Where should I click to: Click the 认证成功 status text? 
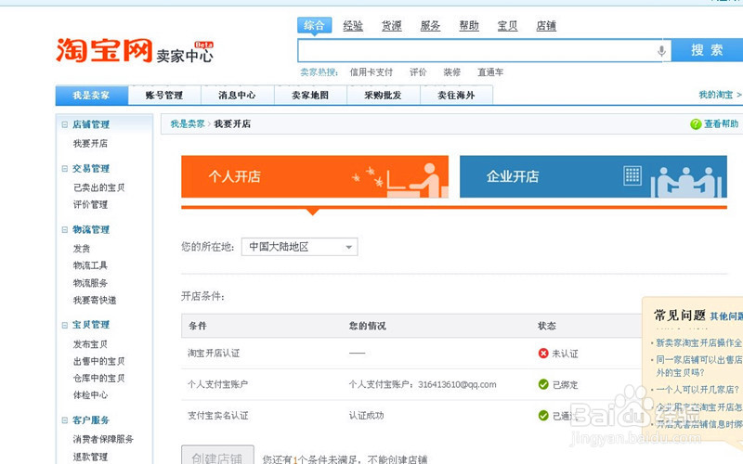[366, 416]
